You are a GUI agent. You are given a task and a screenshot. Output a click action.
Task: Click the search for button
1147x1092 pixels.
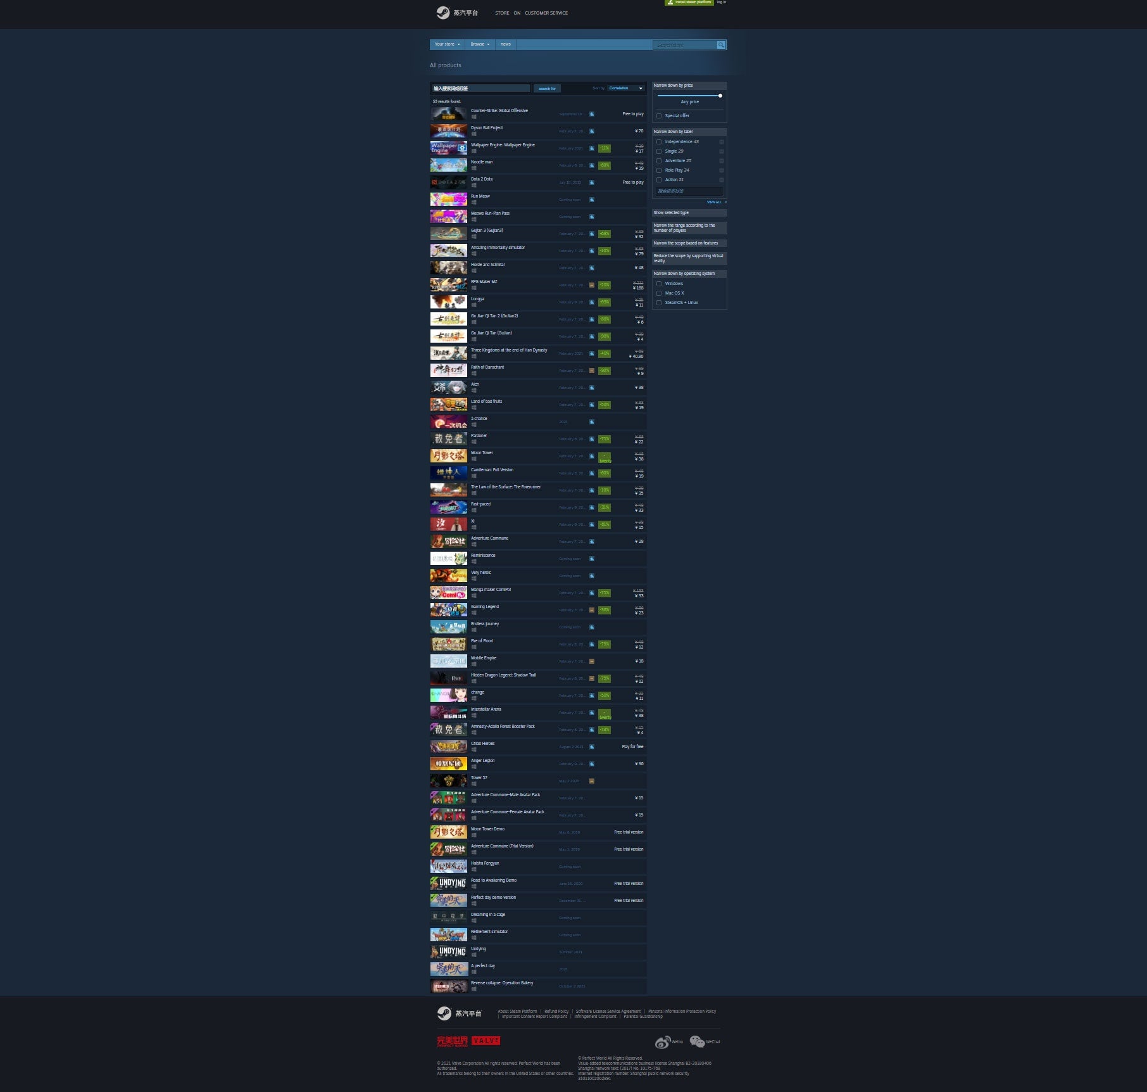[547, 89]
